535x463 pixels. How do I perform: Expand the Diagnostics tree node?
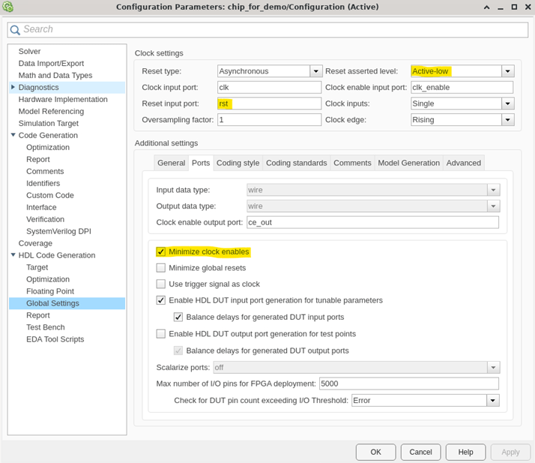coord(13,88)
